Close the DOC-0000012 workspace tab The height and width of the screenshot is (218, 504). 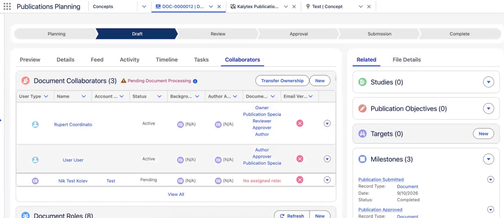pyautogui.click(x=219, y=6)
